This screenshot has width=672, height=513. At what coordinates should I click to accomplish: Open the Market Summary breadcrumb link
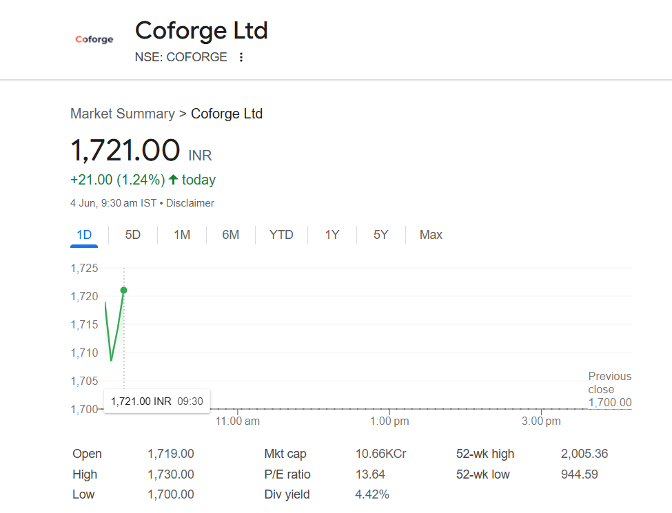coord(123,114)
